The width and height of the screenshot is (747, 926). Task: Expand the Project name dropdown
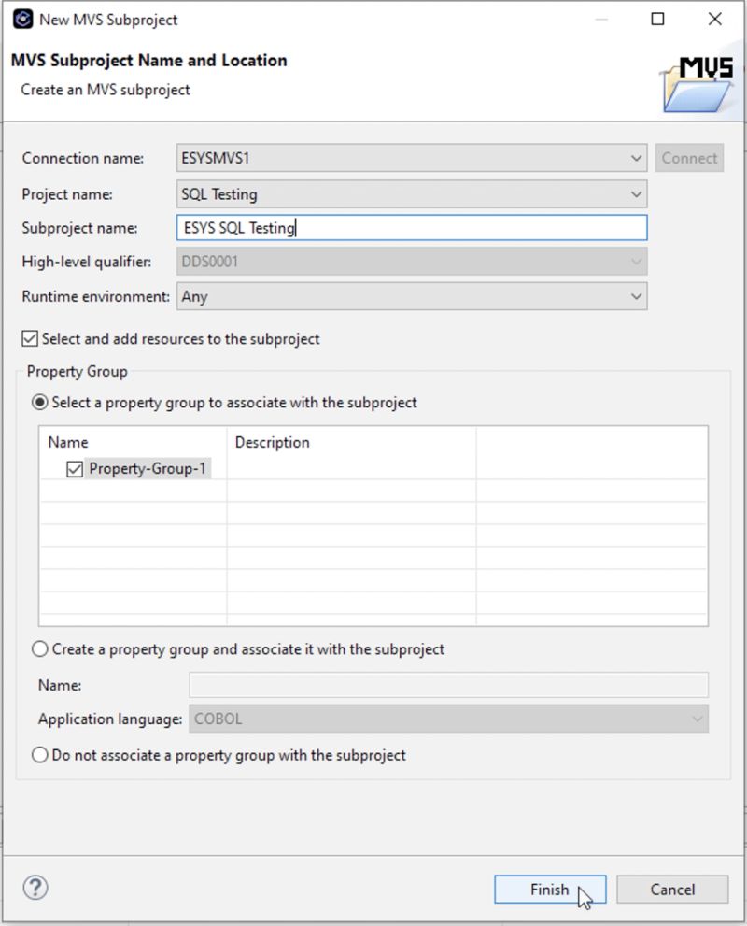[x=635, y=193]
